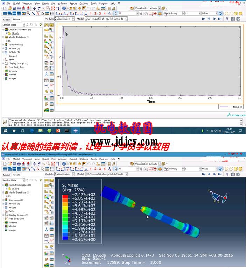Click the text annotation 'A' icon in upper toolbar
Image resolution: width=247 pixels, height=268 pixels.
[x=38, y=13]
